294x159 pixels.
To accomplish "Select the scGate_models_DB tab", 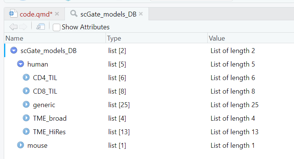I will pyautogui.click(x=108, y=14).
